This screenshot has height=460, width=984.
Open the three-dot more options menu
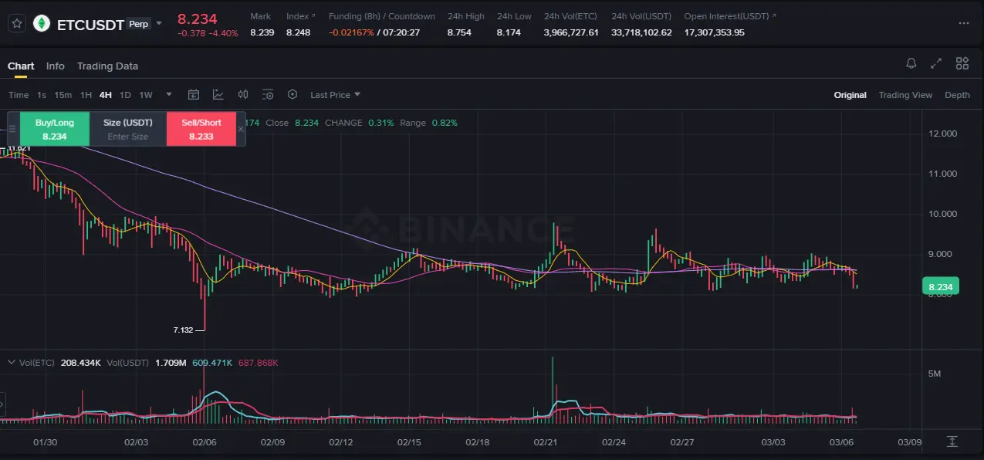coord(963,23)
